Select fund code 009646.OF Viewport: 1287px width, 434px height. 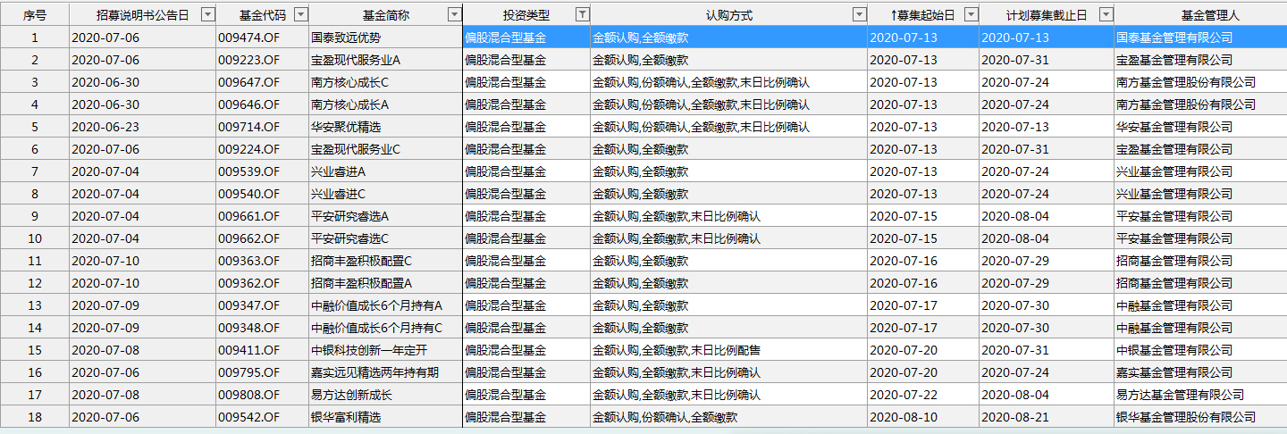[x=249, y=104]
